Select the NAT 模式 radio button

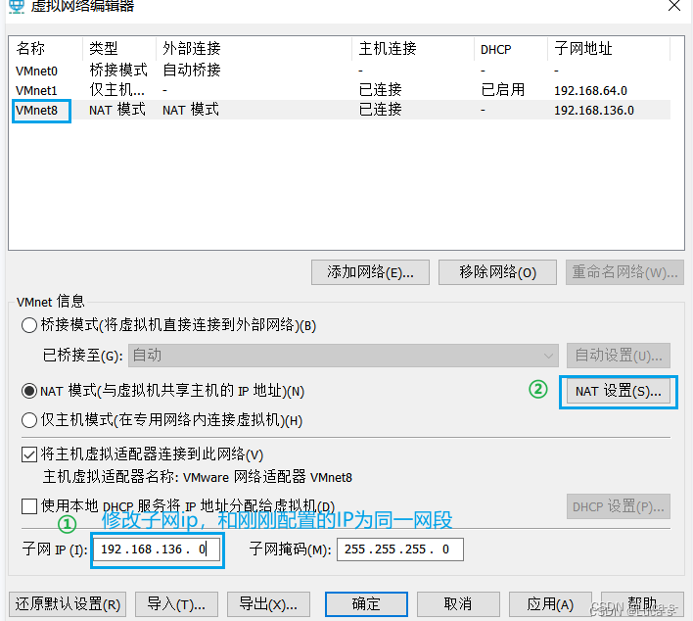point(29,391)
